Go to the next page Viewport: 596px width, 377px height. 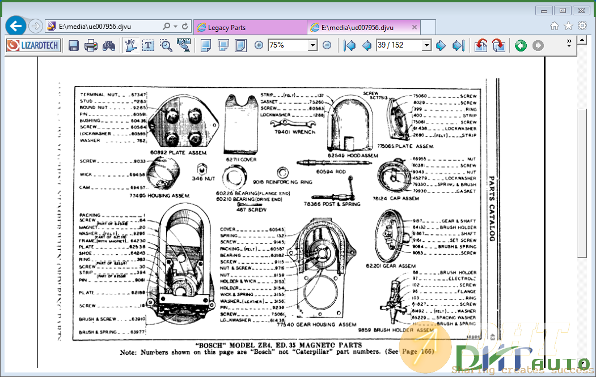pyautogui.click(x=441, y=45)
